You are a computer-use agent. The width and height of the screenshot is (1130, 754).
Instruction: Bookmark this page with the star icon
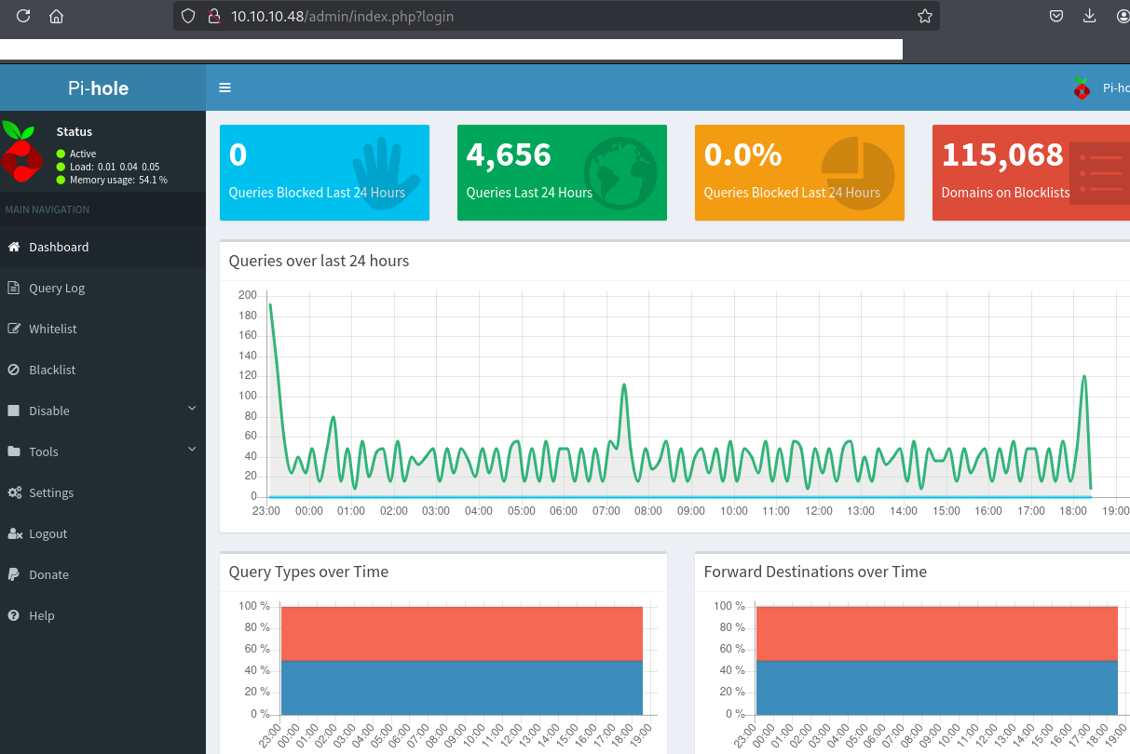tap(924, 16)
